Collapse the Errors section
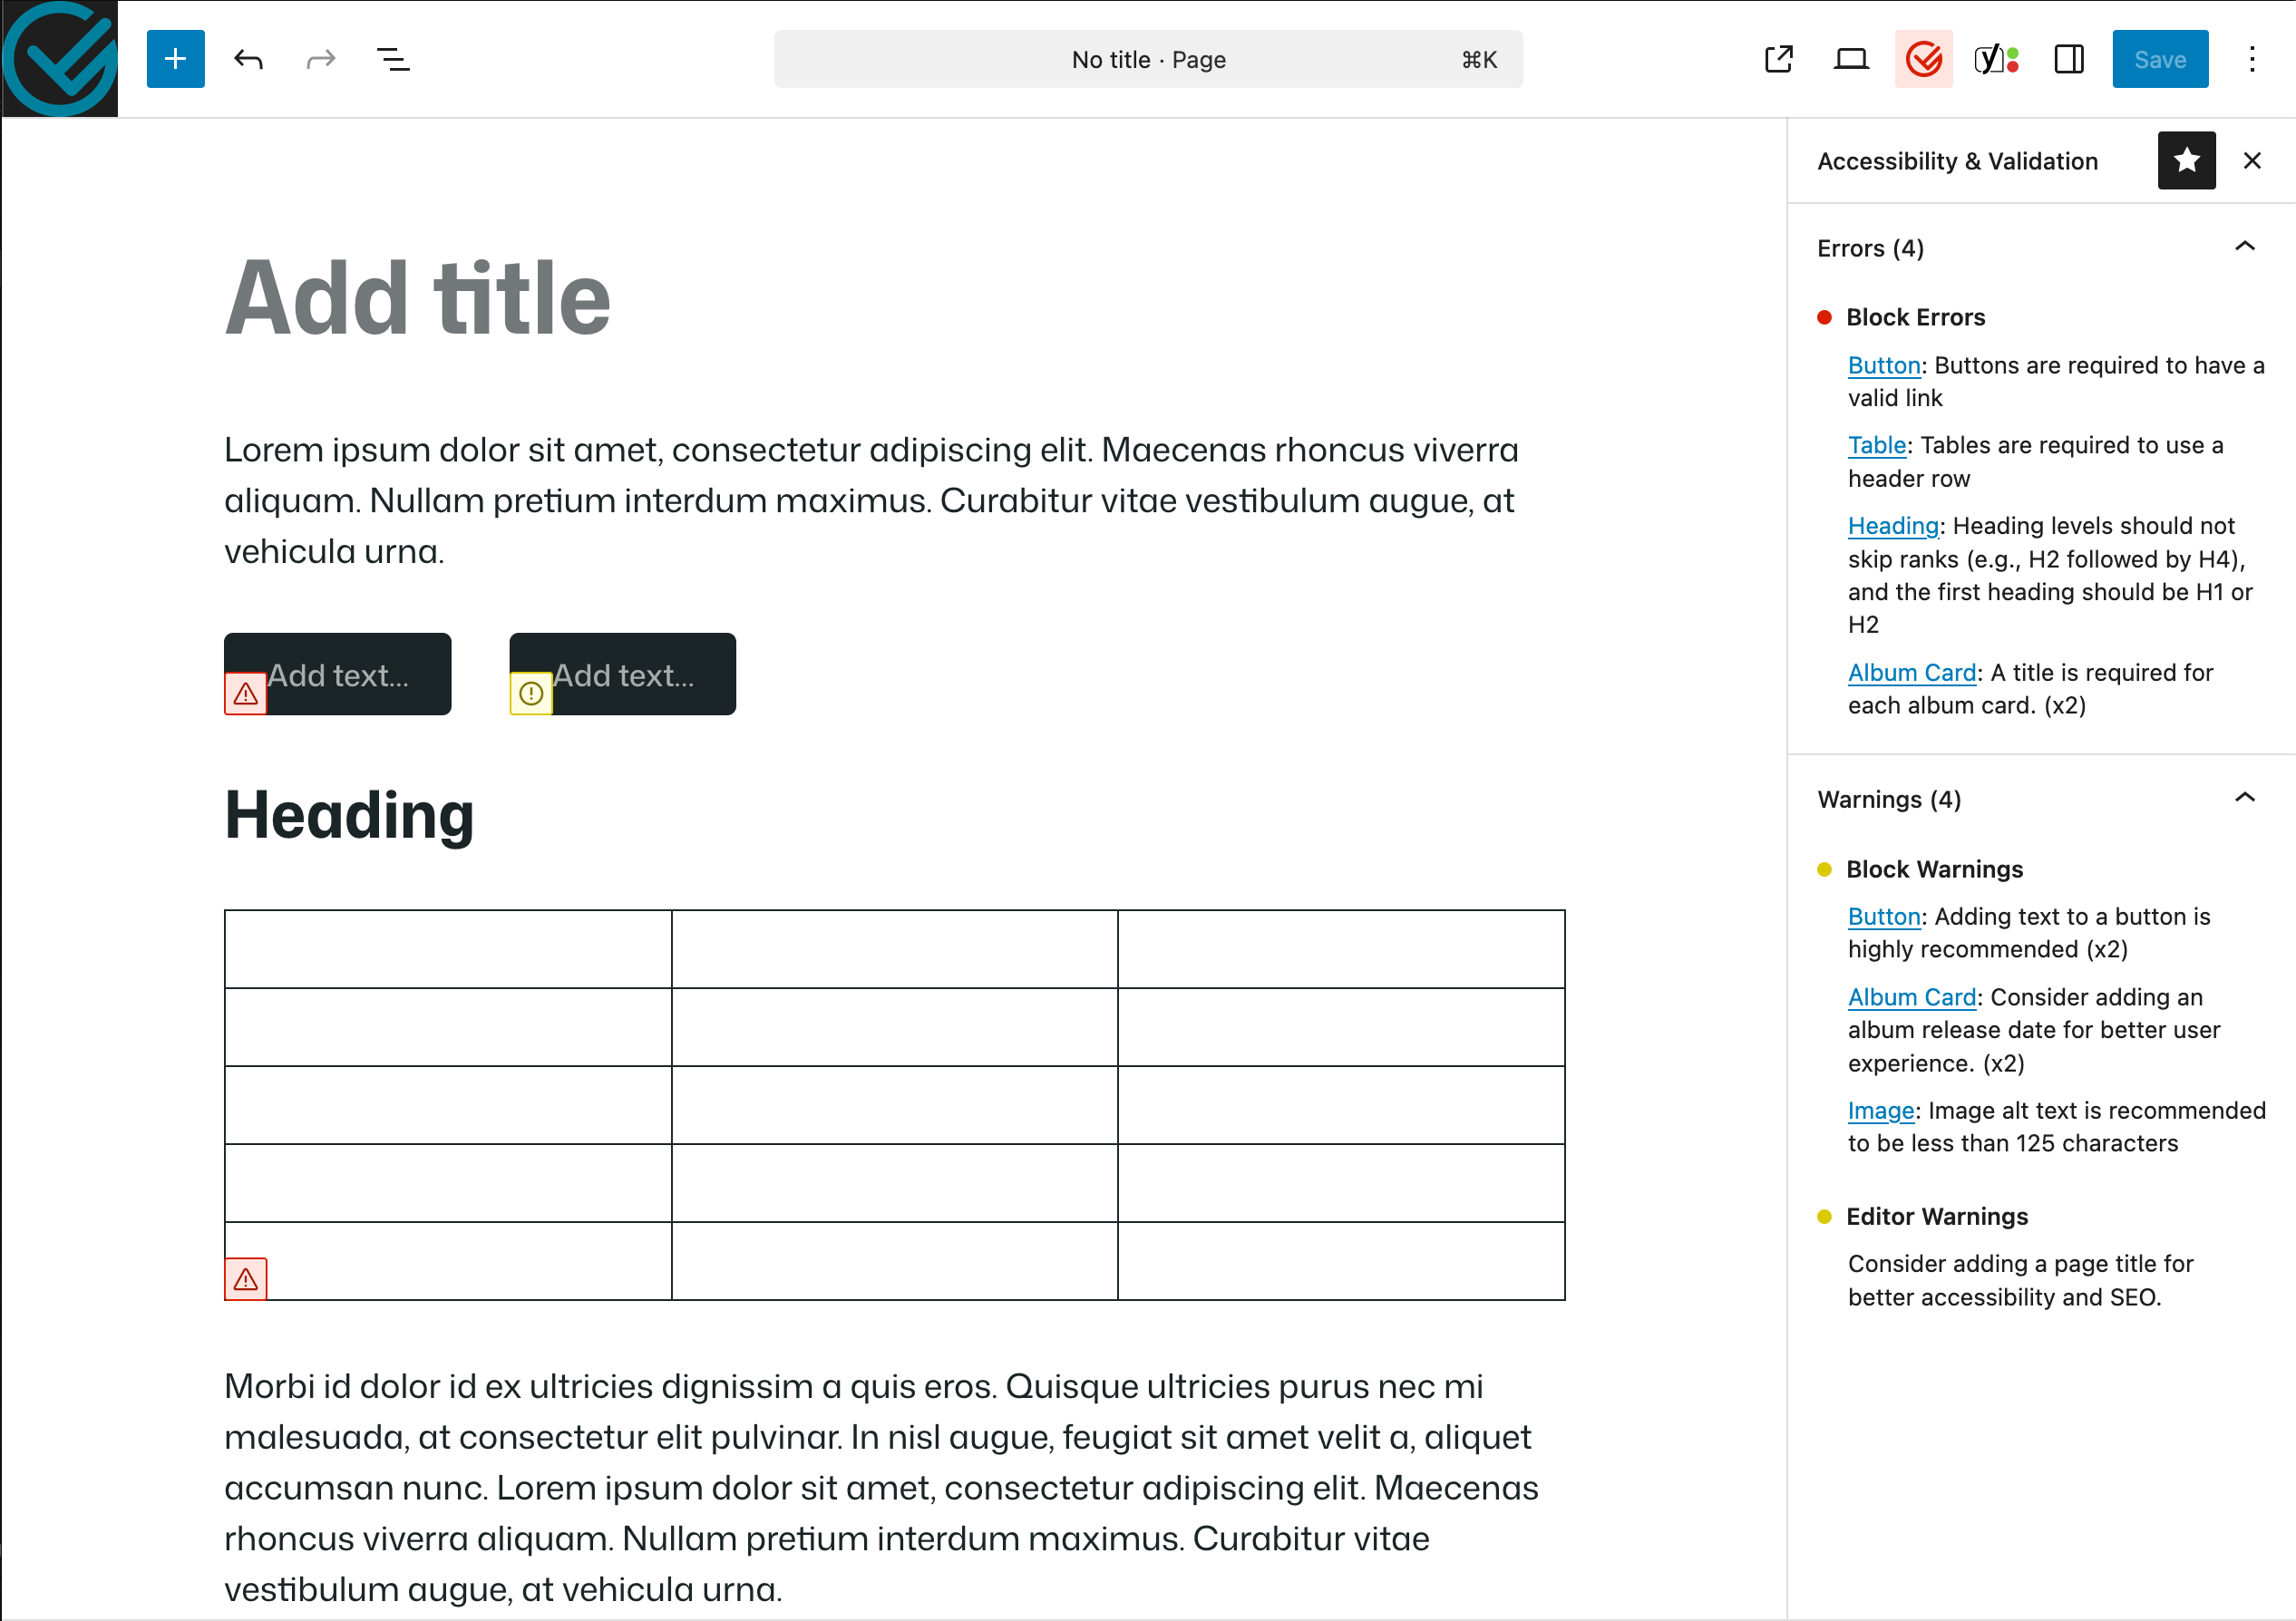 pyautogui.click(x=2244, y=247)
